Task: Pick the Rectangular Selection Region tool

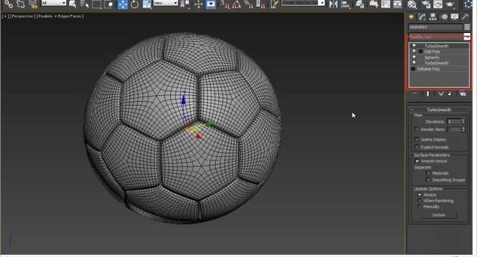Action: (x=97, y=4)
